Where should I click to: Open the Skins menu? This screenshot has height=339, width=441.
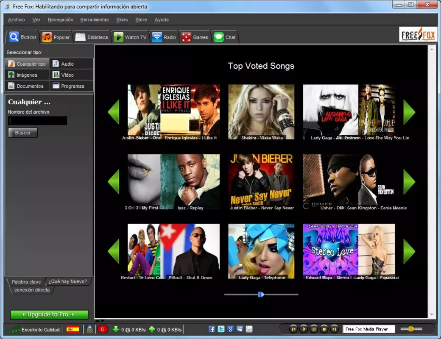pyautogui.click(x=122, y=19)
